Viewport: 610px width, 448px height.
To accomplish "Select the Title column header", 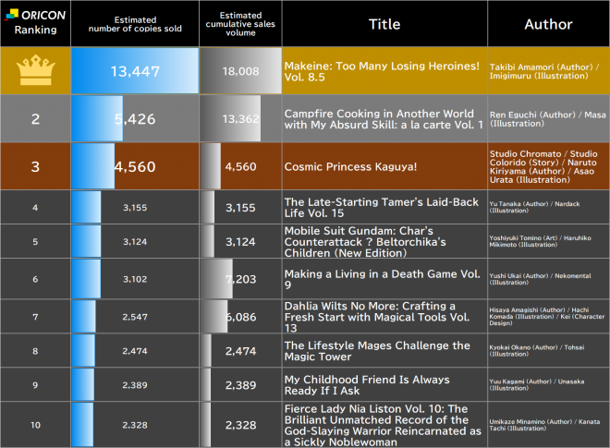I will pyautogui.click(x=384, y=23).
